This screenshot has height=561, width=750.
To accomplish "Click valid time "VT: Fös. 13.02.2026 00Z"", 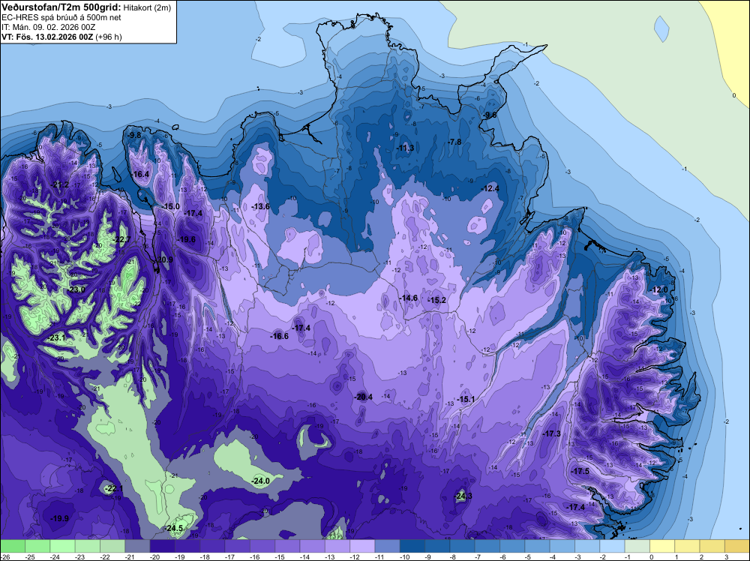I will point(47,37).
